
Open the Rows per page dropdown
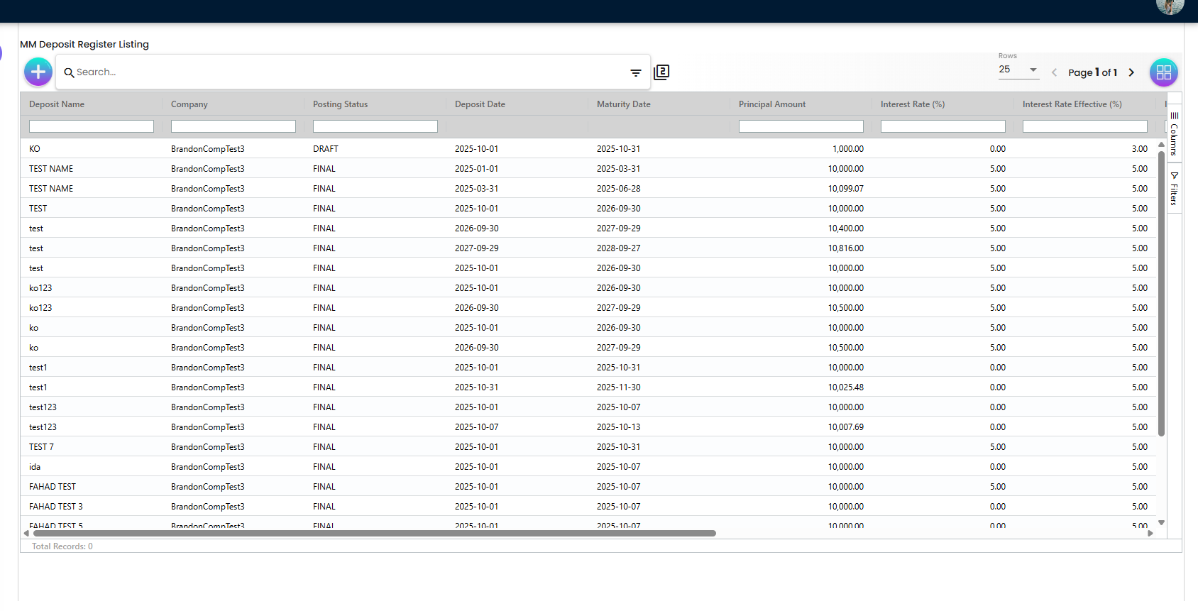(1018, 70)
